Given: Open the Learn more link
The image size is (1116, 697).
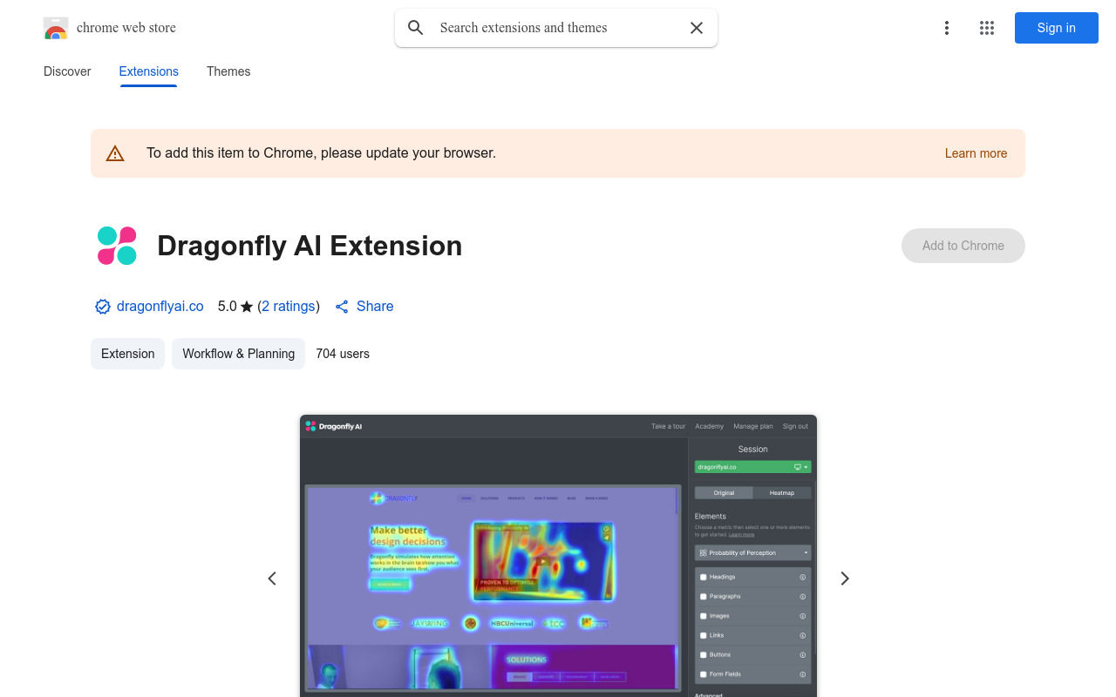Looking at the screenshot, I should click(x=976, y=153).
